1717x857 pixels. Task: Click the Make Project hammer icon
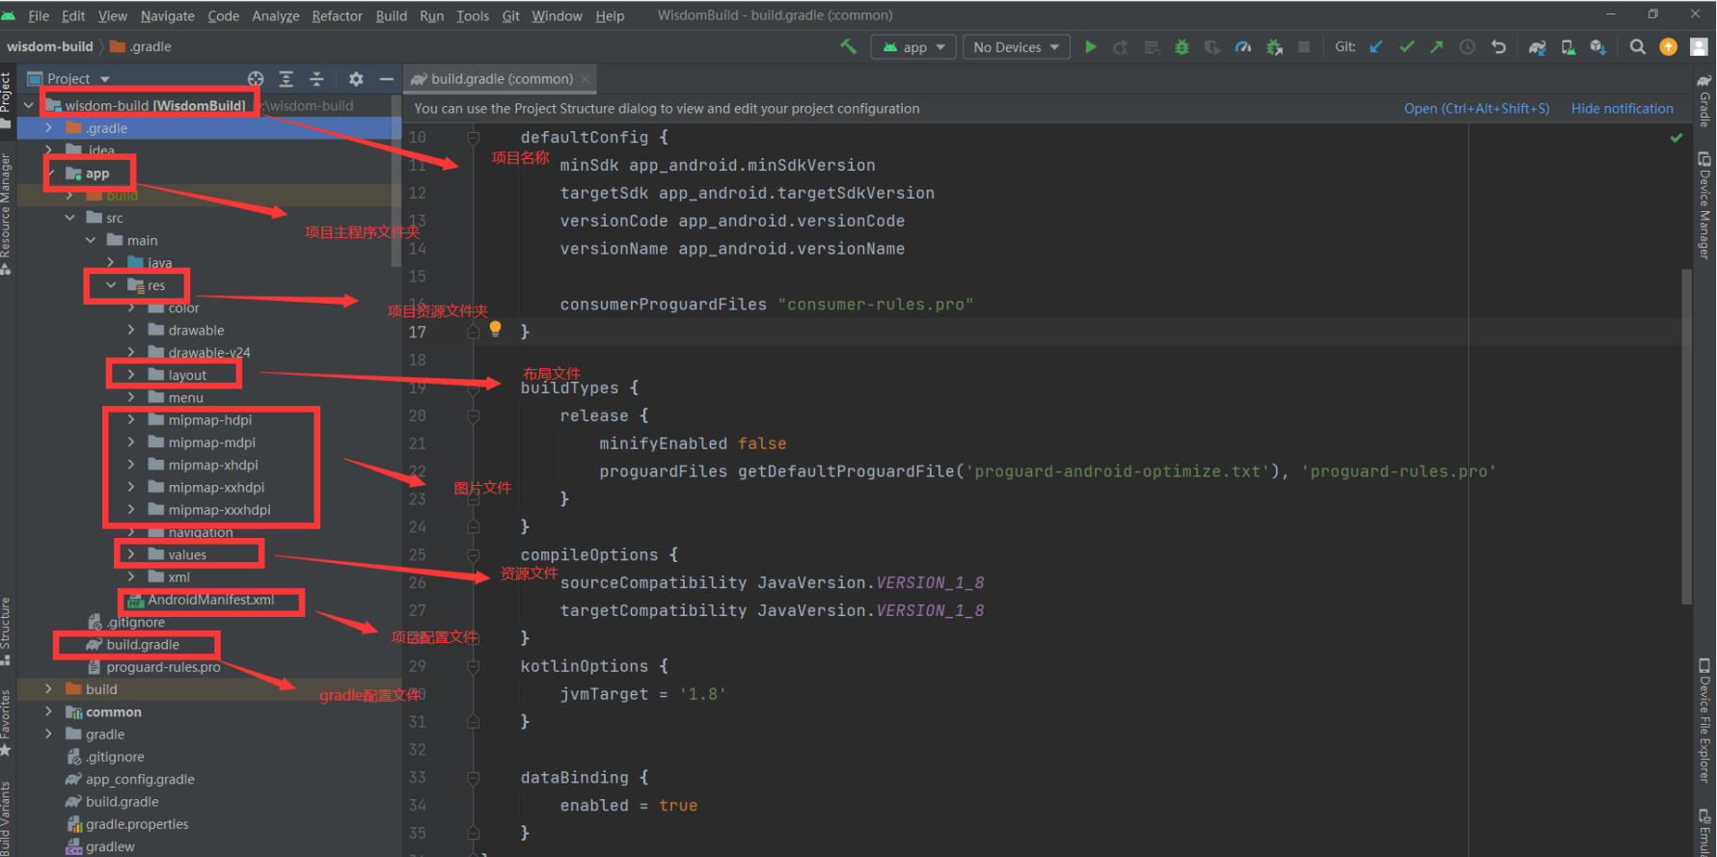[849, 46]
